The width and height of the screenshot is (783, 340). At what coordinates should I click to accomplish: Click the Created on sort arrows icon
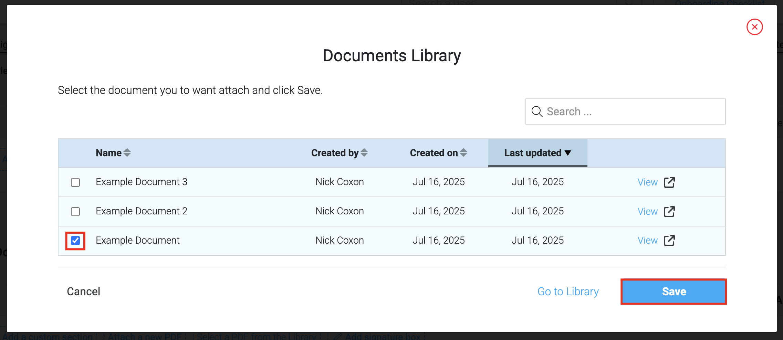point(463,152)
